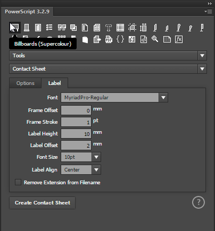Click the bulleted list icon

pos(49,28)
